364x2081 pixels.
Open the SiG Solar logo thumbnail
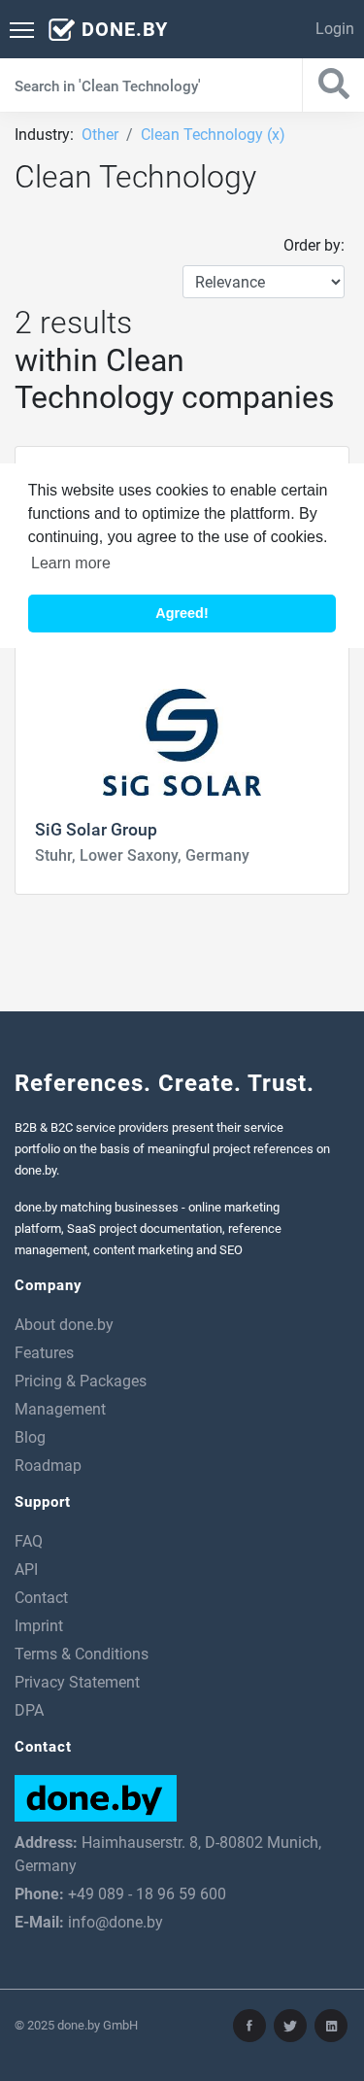[x=182, y=743]
